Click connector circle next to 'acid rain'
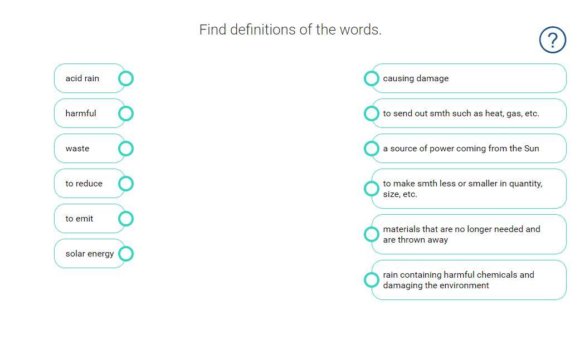Image resolution: width=575 pixels, height=340 pixels. click(126, 78)
